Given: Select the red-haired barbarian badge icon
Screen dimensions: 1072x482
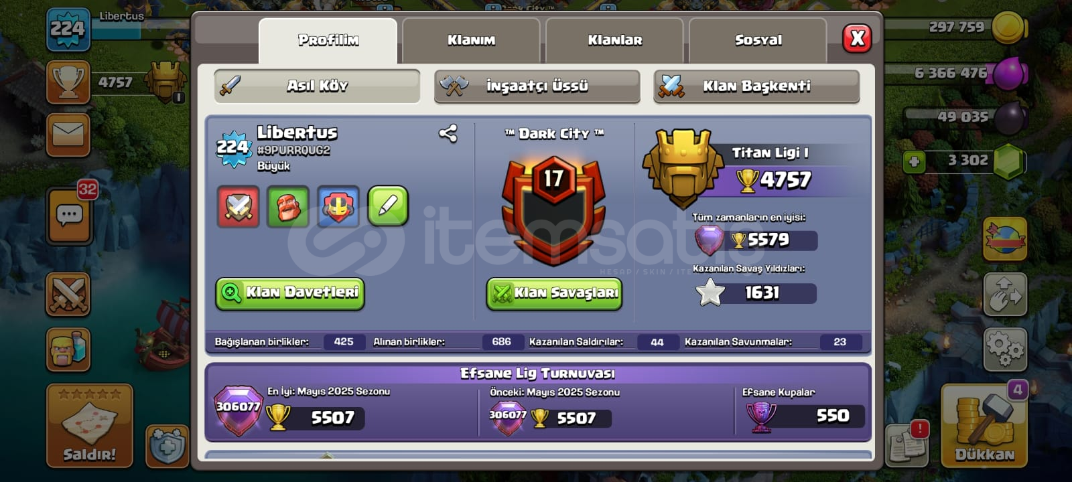Looking at the screenshot, I should [x=288, y=206].
